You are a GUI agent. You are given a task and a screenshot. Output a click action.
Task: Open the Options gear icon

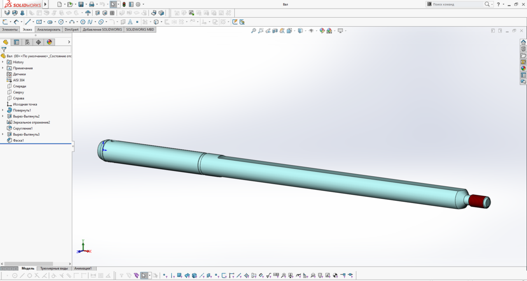138,4
